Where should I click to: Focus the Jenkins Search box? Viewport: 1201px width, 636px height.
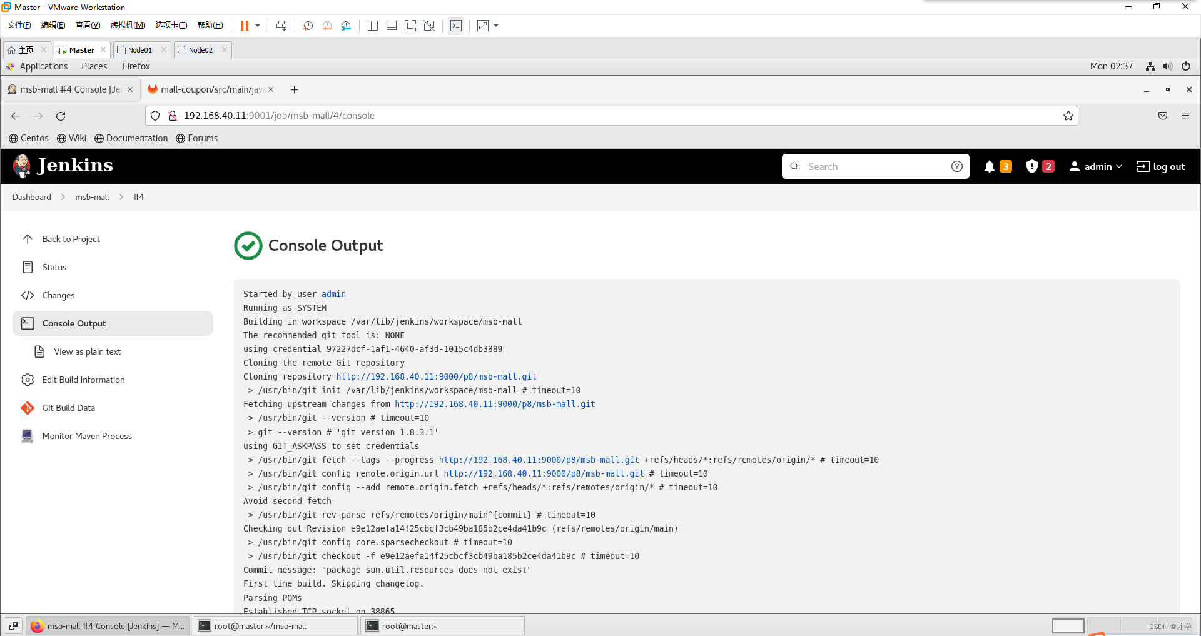click(x=876, y=166)
